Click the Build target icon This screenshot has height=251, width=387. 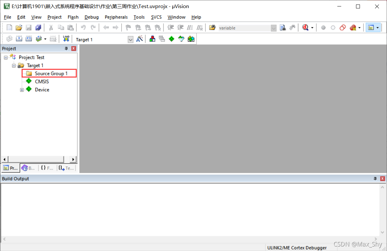pos(19,39)
